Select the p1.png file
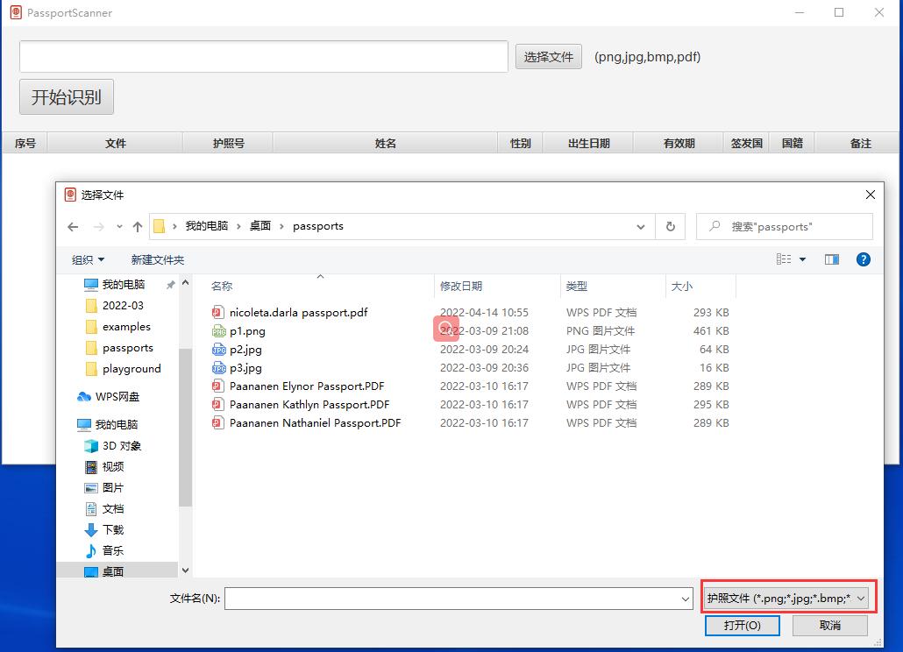 (247, 331)
